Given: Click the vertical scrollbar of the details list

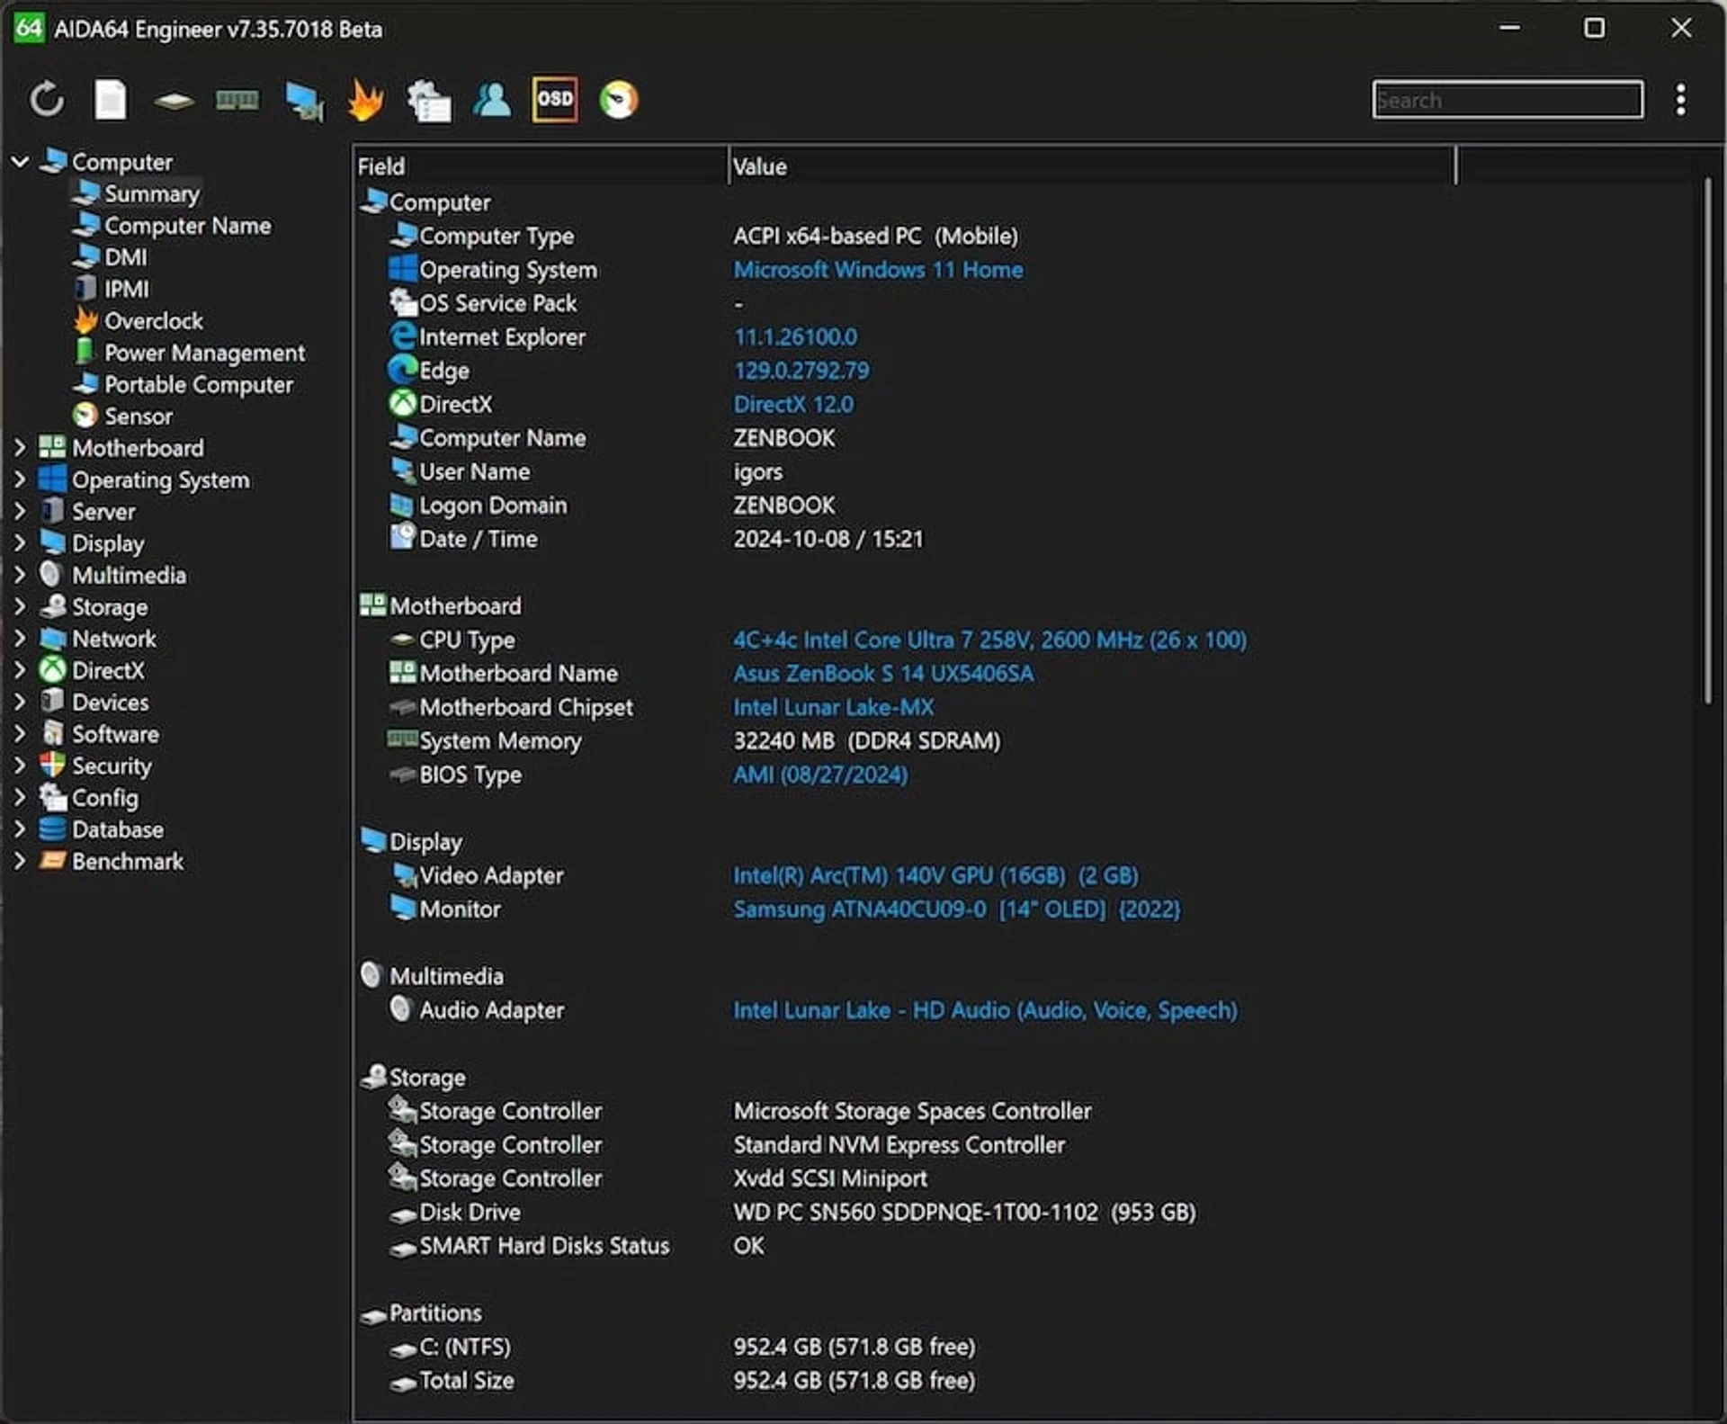Looking at the screenshot, I should coord(1707,441).
